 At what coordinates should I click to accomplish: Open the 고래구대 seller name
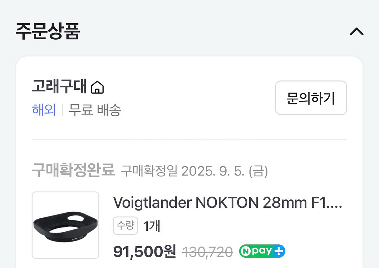click(x=59, y=86)
